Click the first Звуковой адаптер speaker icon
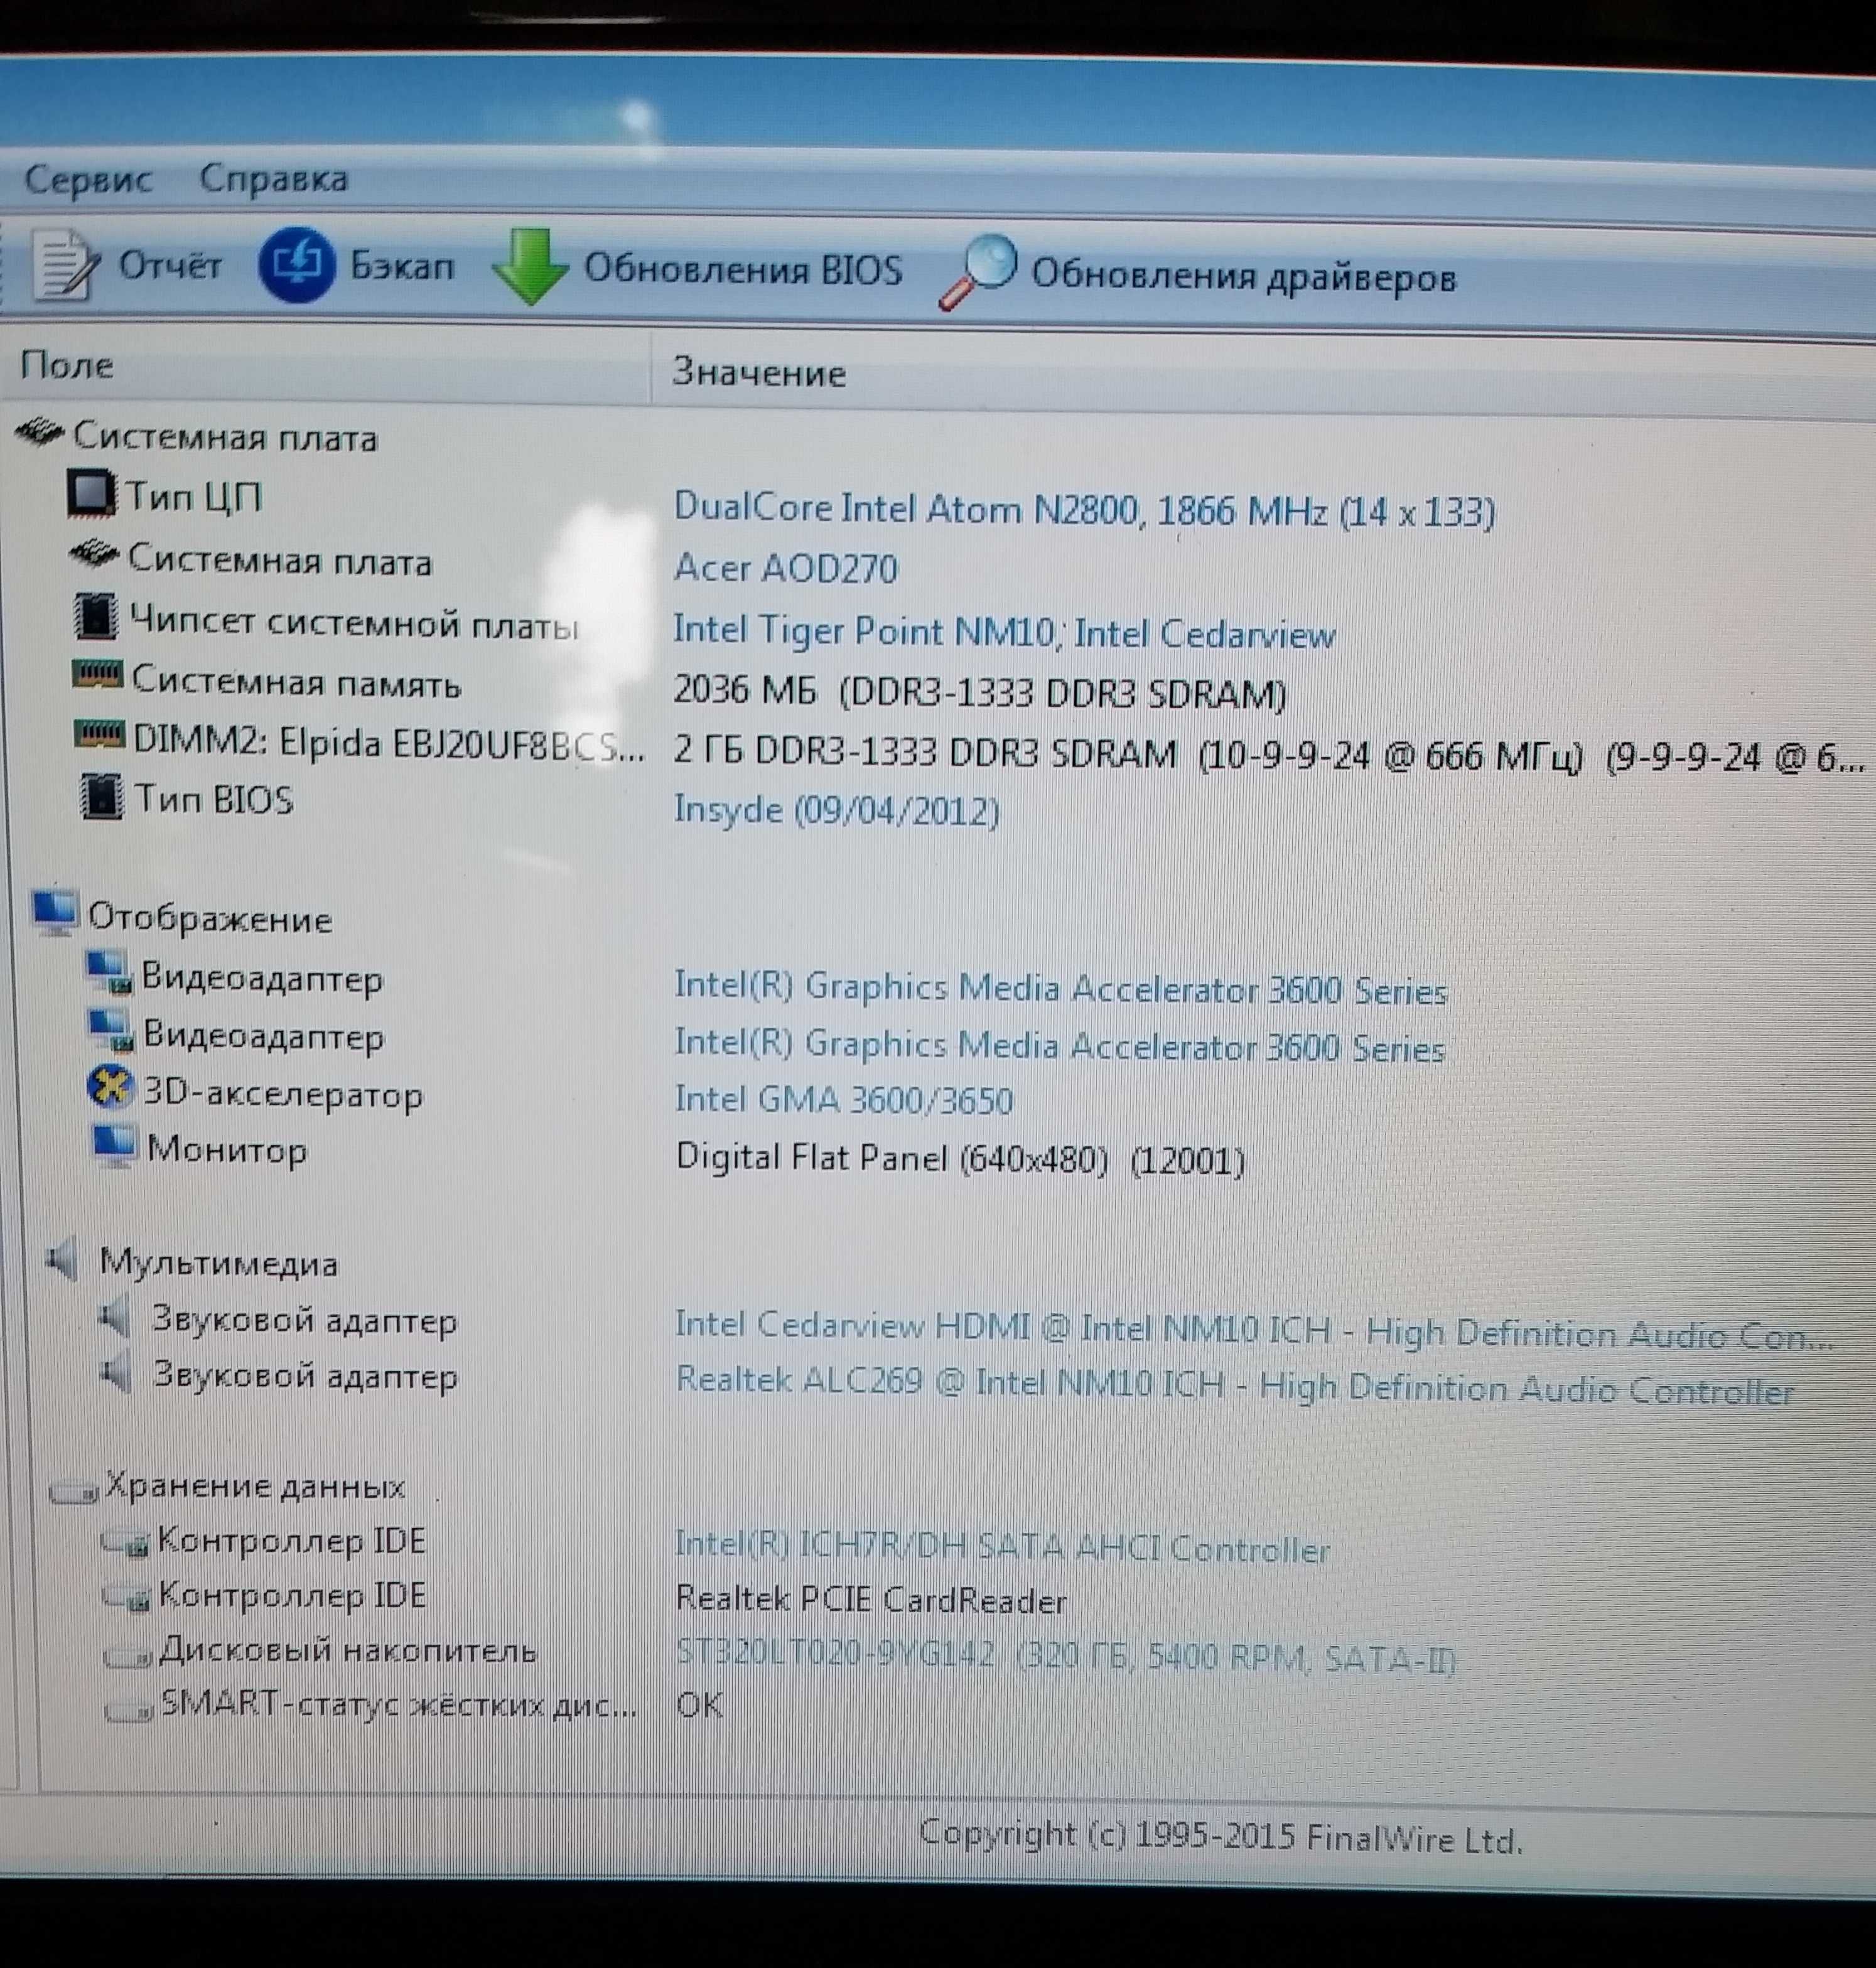The width and height of the screenshot is (1876, 1968). [114, 1317]
